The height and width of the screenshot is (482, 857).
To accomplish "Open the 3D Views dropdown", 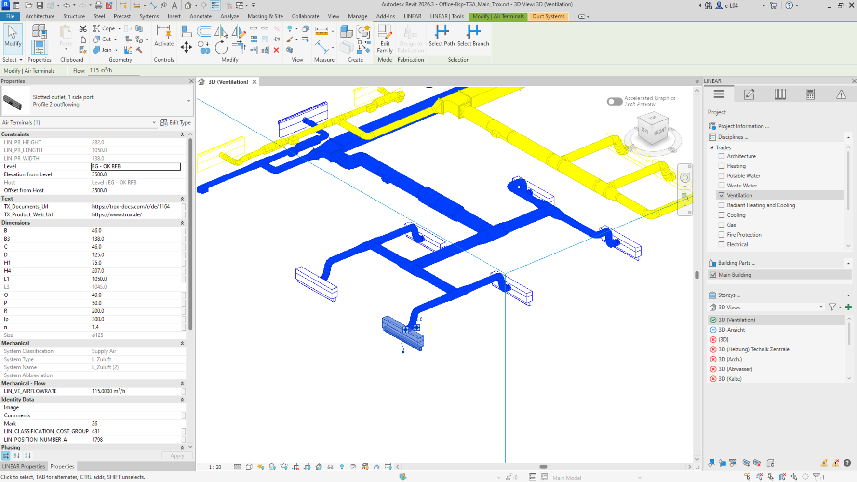I will pos(820,307).
